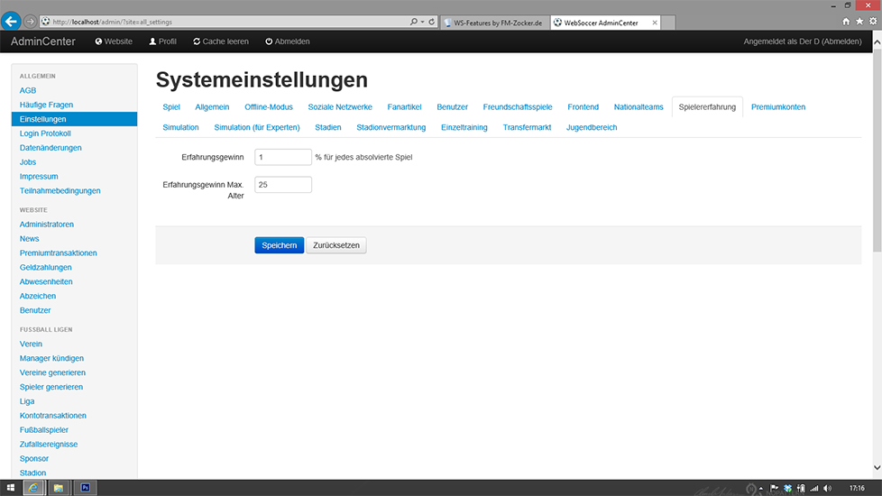The height and width of the screenshot is (496, 882).
Task: Log out using Abmelden in navbar
Action: tap(288, 41)
